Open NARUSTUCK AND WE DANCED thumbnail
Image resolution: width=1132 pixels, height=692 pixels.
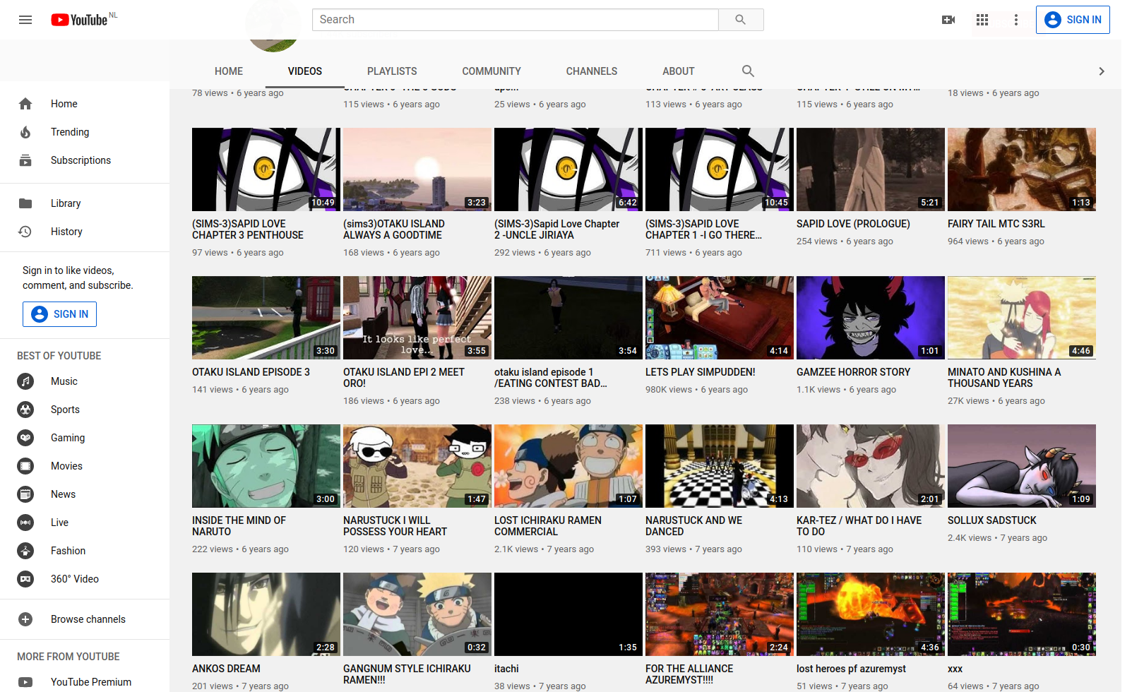click(x=720, y=466)
